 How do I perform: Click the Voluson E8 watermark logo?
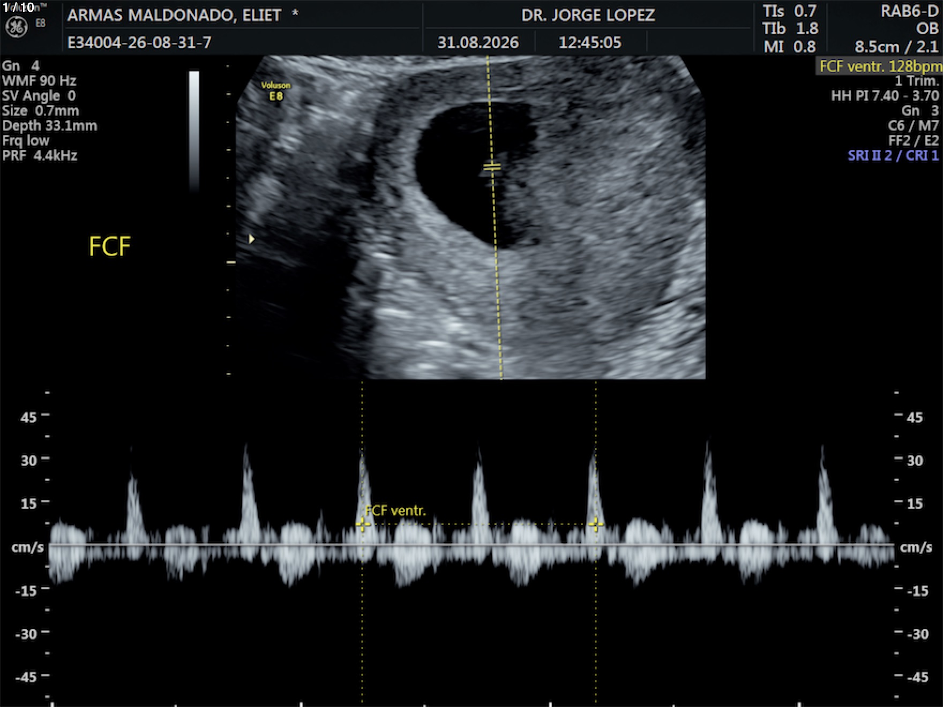[276, 91]
